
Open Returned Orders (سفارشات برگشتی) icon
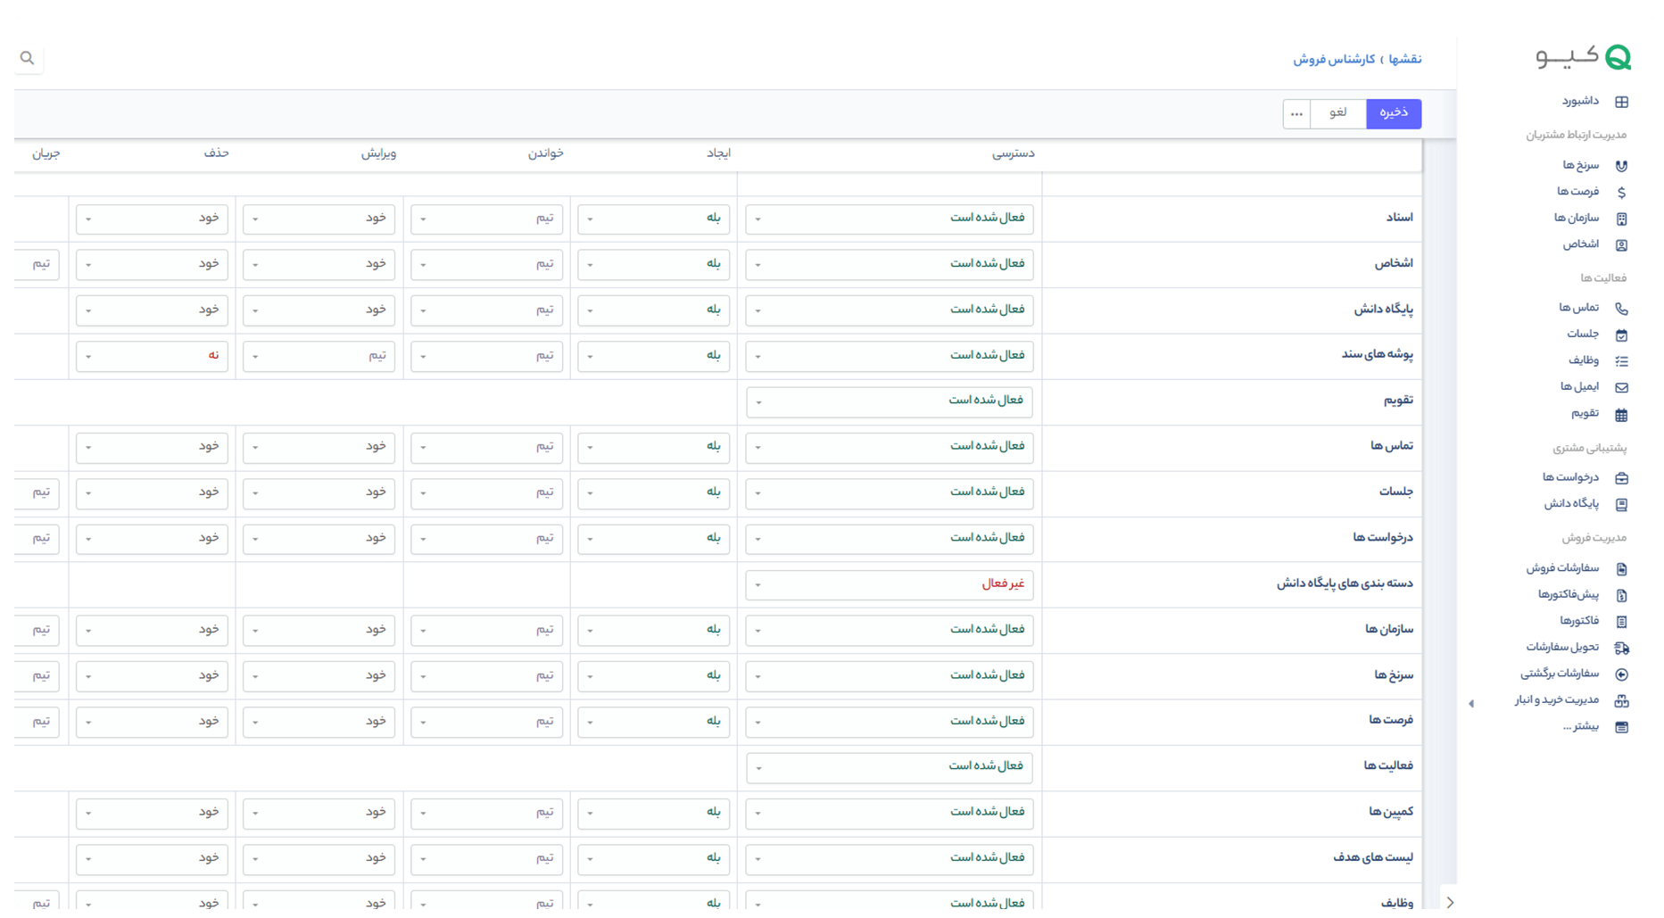(1621, 674)
